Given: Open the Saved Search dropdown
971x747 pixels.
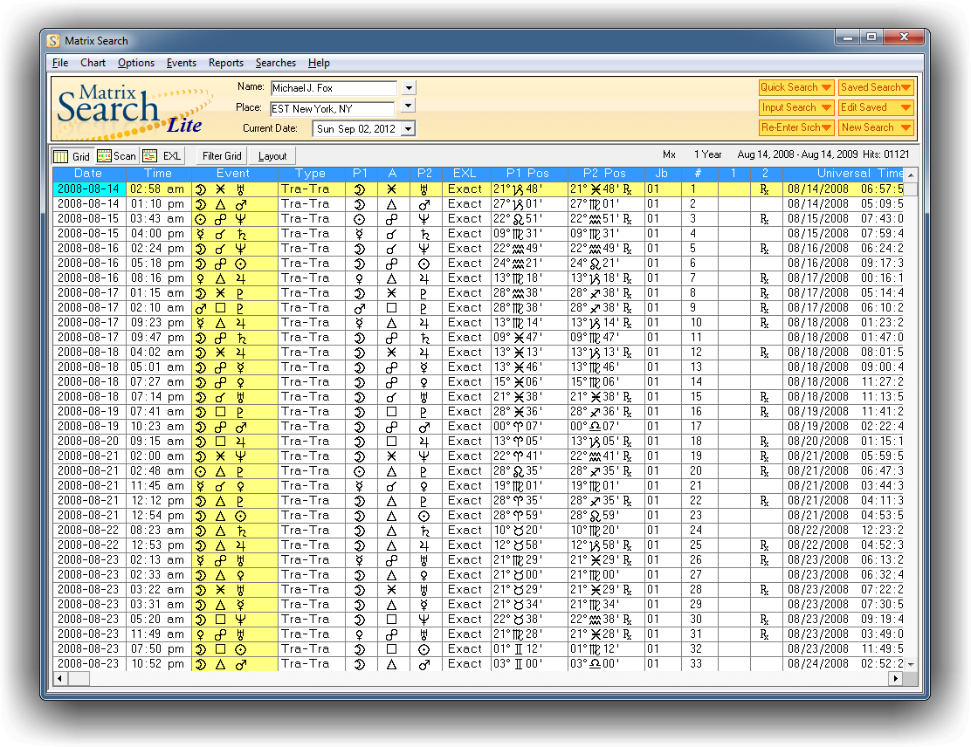Looking at the screenshot, I should [876, 87].
